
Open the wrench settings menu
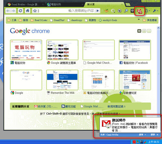tap(156, 11)
